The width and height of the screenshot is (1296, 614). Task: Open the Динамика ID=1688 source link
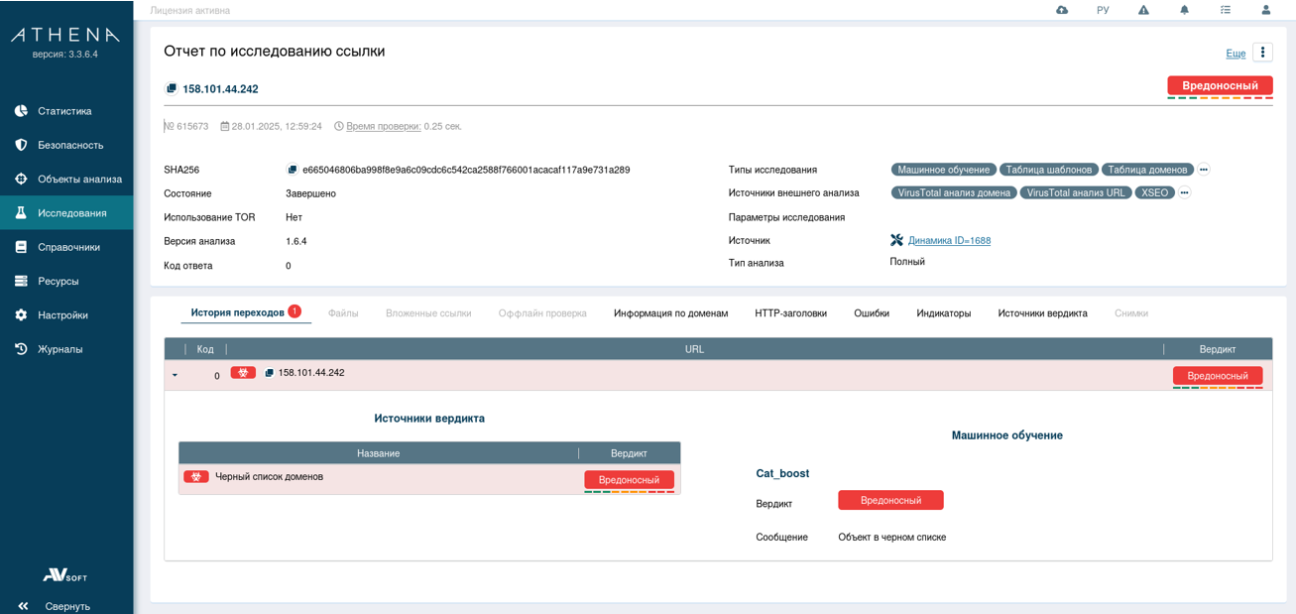[x=949, y=240]
